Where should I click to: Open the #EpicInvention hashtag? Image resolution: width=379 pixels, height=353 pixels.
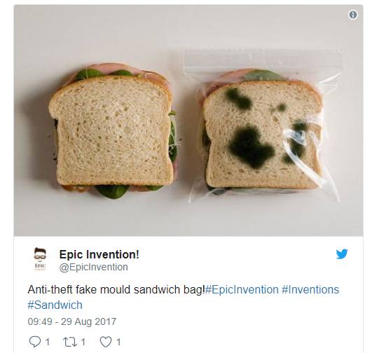pos(242,289)
